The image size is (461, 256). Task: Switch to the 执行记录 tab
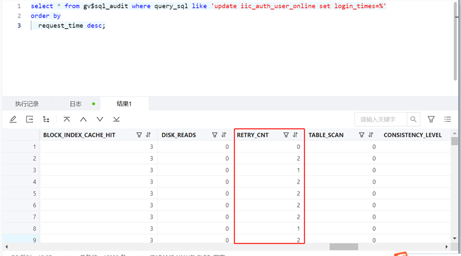pos(27,104)
